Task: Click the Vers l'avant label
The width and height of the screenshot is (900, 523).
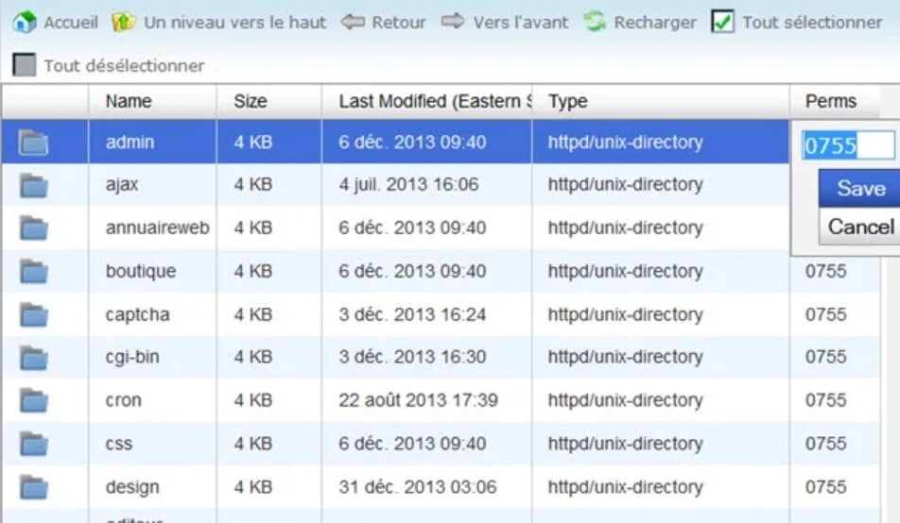Action: (x=521, y=23)
